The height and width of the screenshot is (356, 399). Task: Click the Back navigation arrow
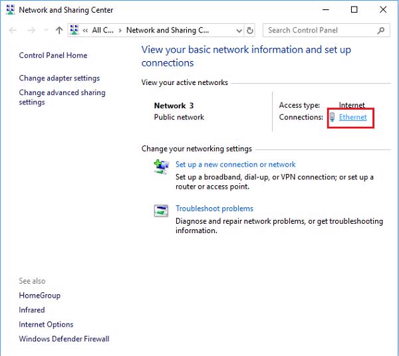point(13,31)
